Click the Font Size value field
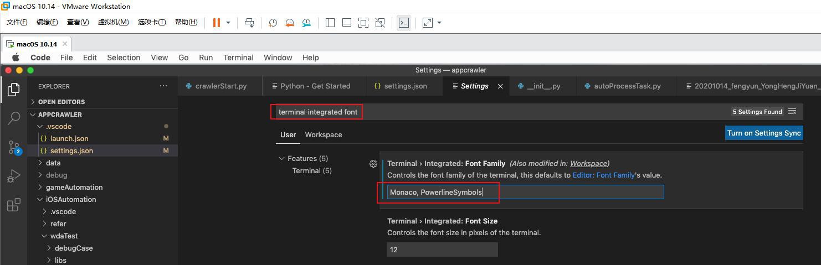This screenshot has height=265, width=821. 443,250
